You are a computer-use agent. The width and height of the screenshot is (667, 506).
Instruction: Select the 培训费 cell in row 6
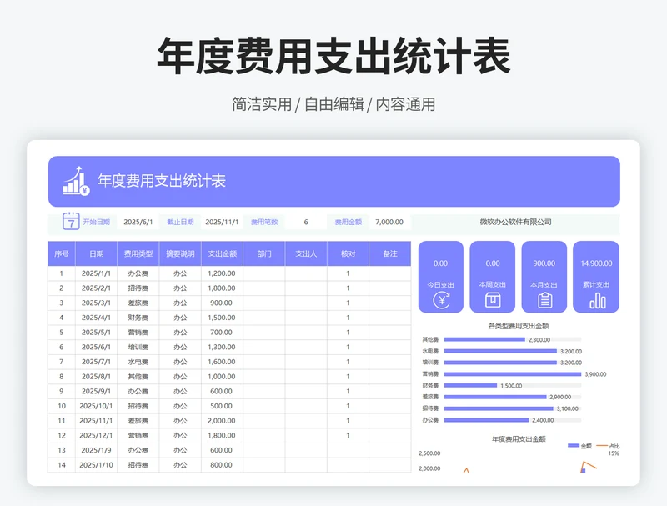138,347
